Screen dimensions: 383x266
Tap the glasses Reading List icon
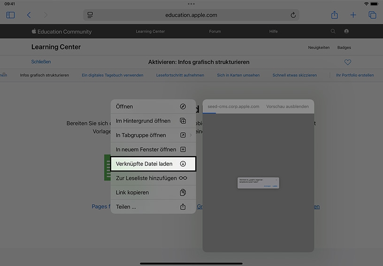coord(183,178)
